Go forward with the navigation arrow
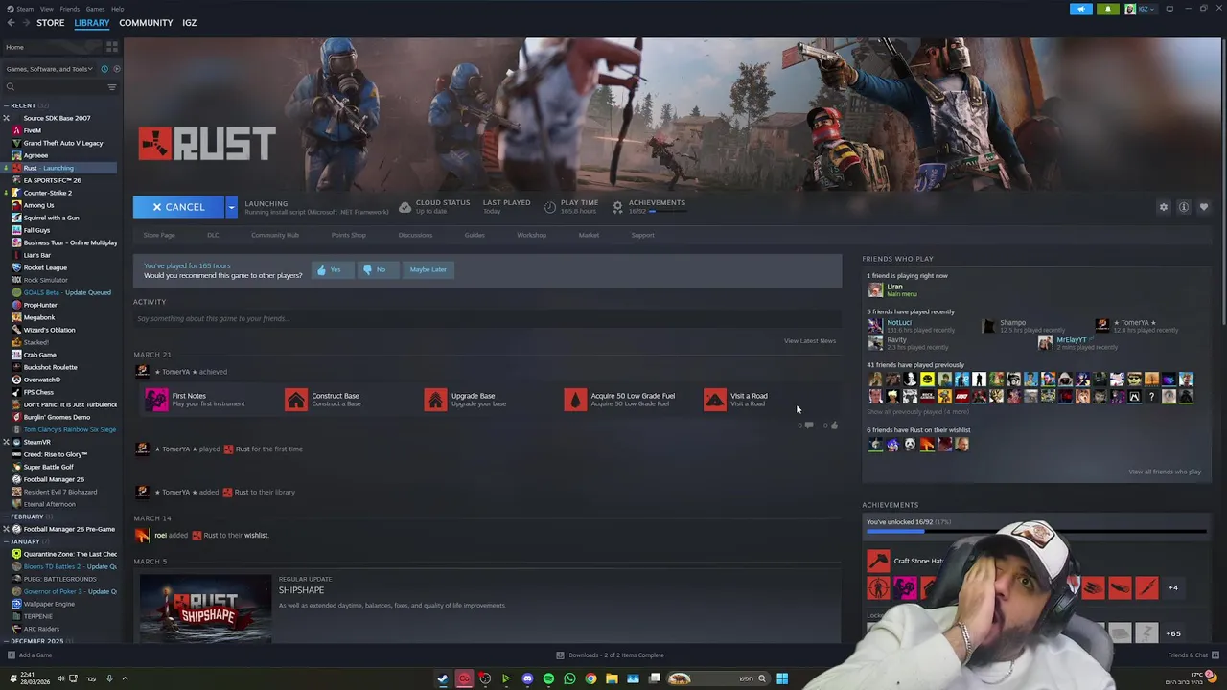Viewport: 1227px width, 690px height. point(25,23)
